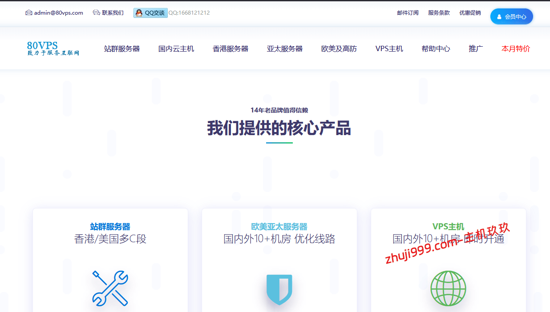Click the globe icon on VPS主机 card
This screenshot has height=312, width=550.
pos(448,288)
